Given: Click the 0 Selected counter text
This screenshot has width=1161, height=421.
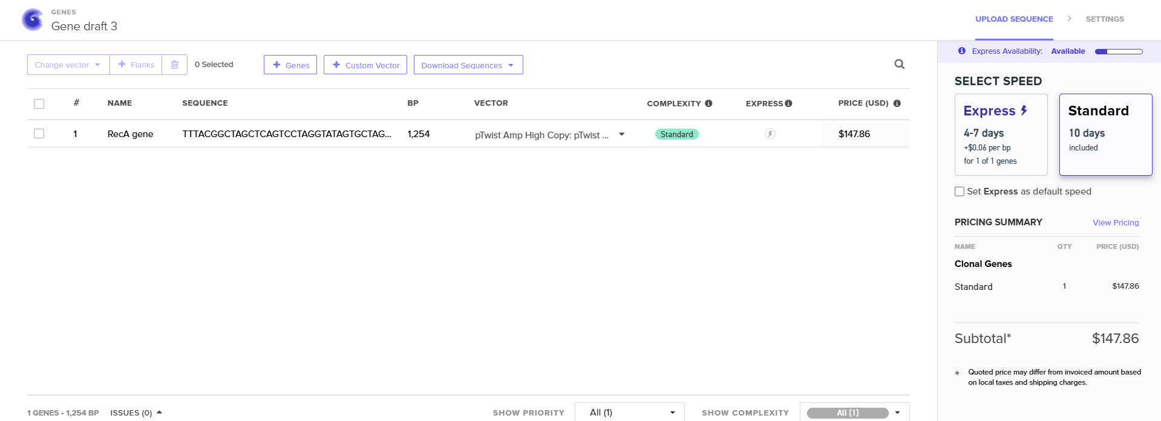Looking at the screenshot, I should (x=214, y=65).
